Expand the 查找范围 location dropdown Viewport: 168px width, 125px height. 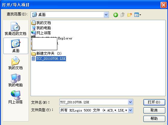(106, 15)
